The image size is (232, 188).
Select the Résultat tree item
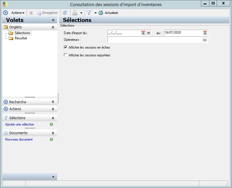click(21, 38)
